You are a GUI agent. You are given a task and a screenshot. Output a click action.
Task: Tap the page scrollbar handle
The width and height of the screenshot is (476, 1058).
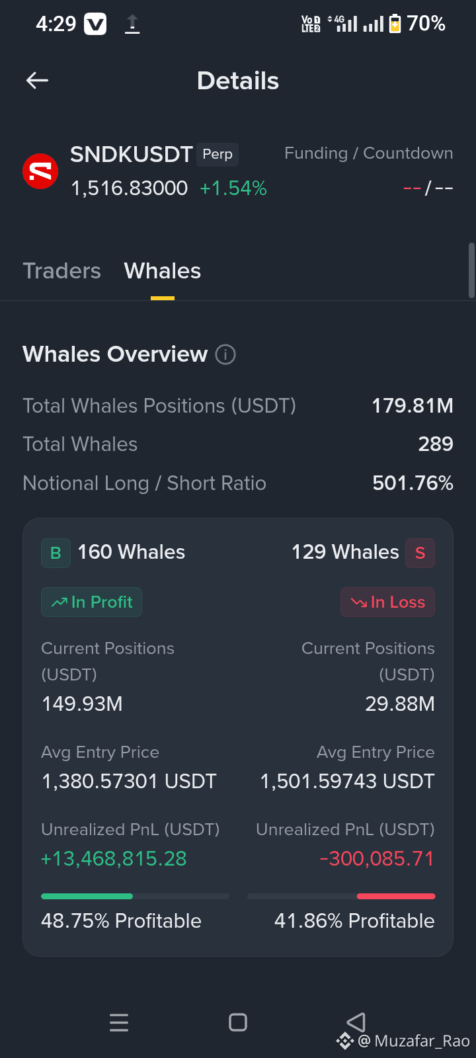[x=471, y=270]
